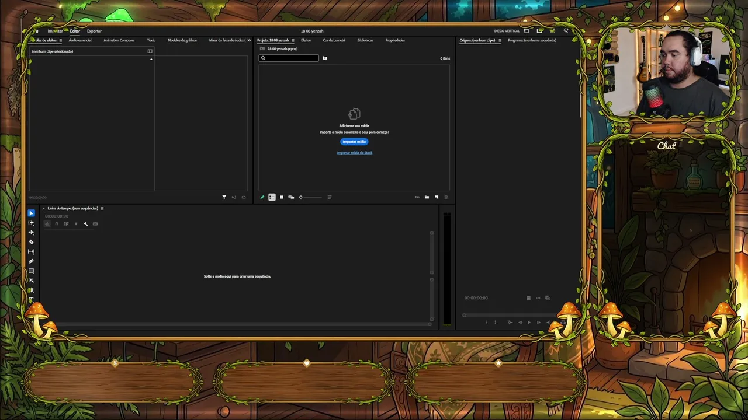This screenshot has width=748, height=420.
Task: Open the Source monitor panel menu
Action: click(x=500, y=40)
